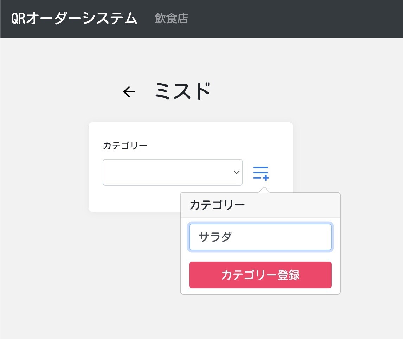Click the QRオーダーシステム header text
This screenshot has width=403, height=339.
(x=74, y=19)
